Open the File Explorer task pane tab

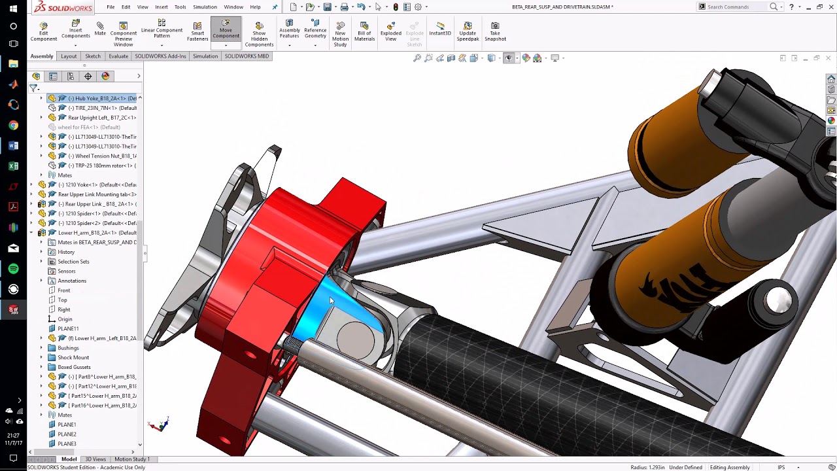pos(831,100)
